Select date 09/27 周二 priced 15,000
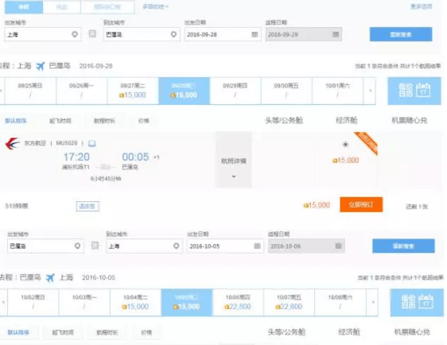447x345 pixels. pyautogui.click(x=133, y=91)
